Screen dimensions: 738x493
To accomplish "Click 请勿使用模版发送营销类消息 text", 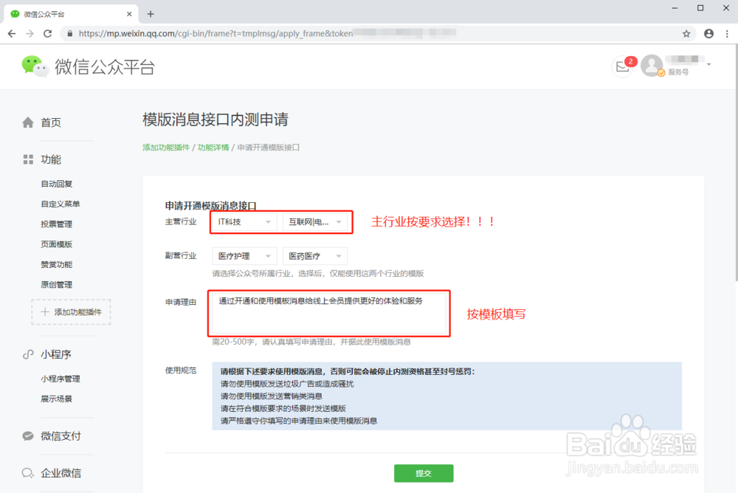I will [272, 396].
